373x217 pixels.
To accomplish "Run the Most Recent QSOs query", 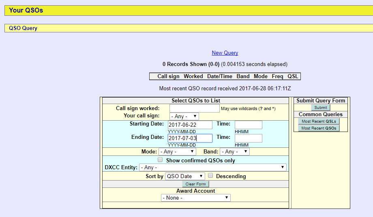I will coord(319,128).
